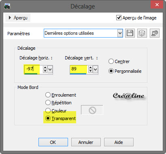The width and height of the screenshot is (166, 154).
Task: Expand the Aperçu preview panel
Action: pos(18,18)
